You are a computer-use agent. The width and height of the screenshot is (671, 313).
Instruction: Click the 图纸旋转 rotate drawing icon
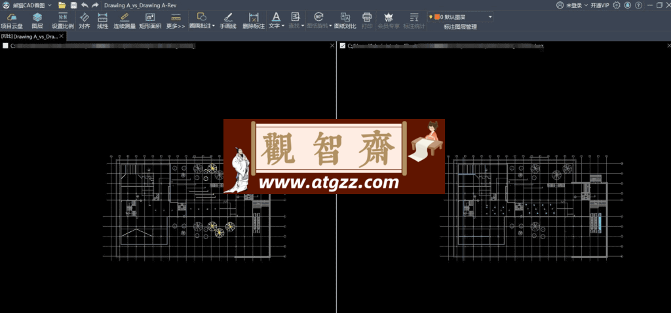pyautogui.click(x=319, y=17)
